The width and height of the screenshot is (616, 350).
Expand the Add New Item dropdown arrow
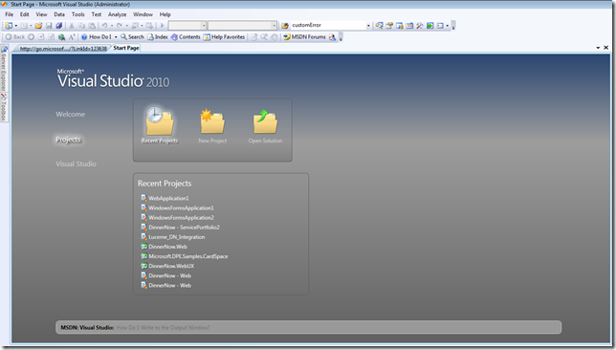click(x=31, y=26)
